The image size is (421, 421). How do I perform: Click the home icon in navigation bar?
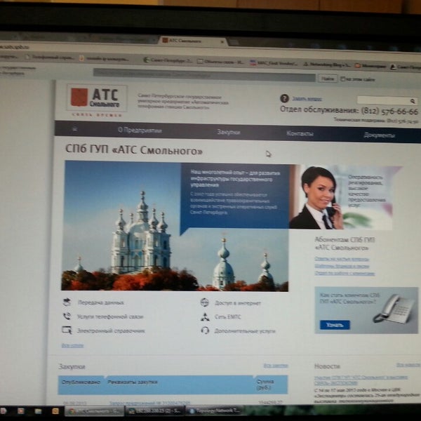click(x=75, y=129)
